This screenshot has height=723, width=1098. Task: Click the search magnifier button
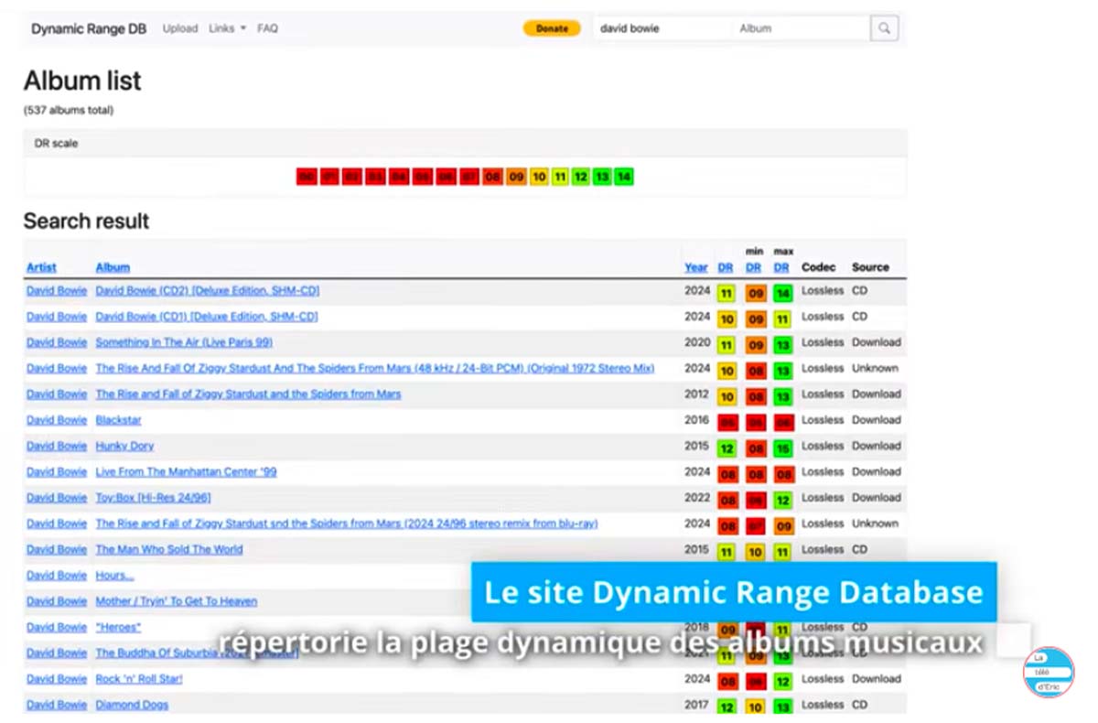click(884, 28)
